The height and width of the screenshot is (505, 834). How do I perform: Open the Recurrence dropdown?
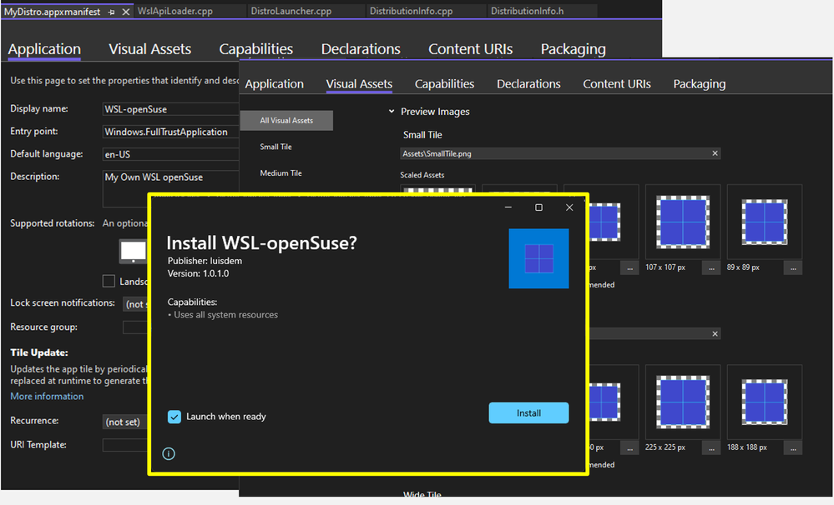coord(124,422)
